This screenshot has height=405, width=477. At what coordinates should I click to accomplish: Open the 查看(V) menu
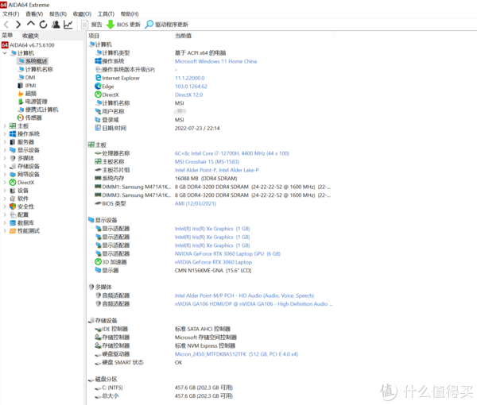(34, 14)
